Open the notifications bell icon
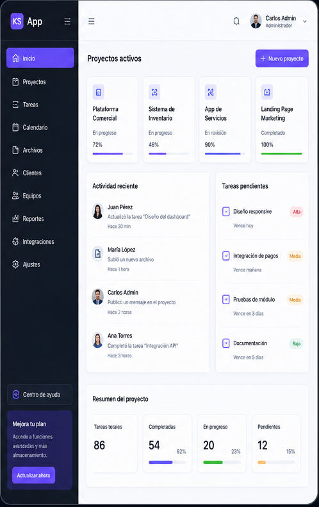The image size is (319, 507). tap(236, 21)
